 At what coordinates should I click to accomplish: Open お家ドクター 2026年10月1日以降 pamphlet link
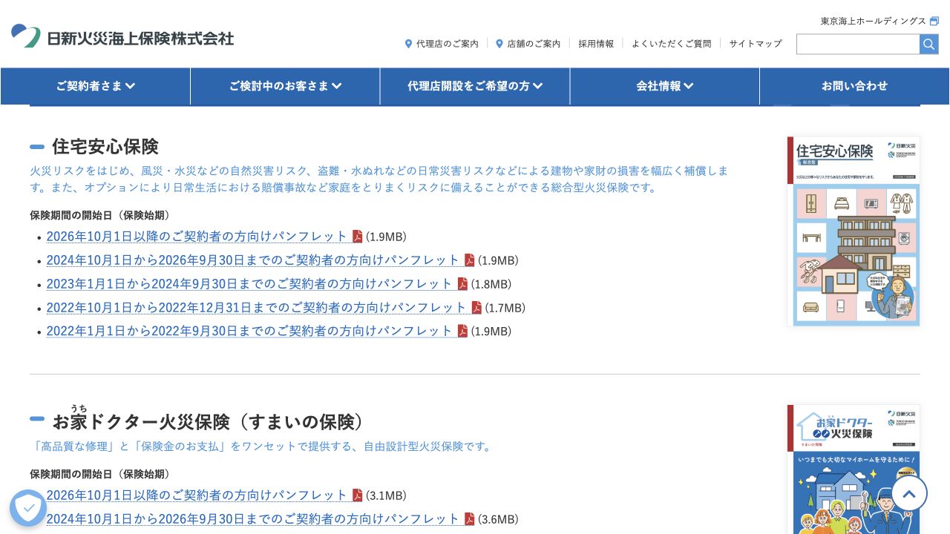pos(197,495)
